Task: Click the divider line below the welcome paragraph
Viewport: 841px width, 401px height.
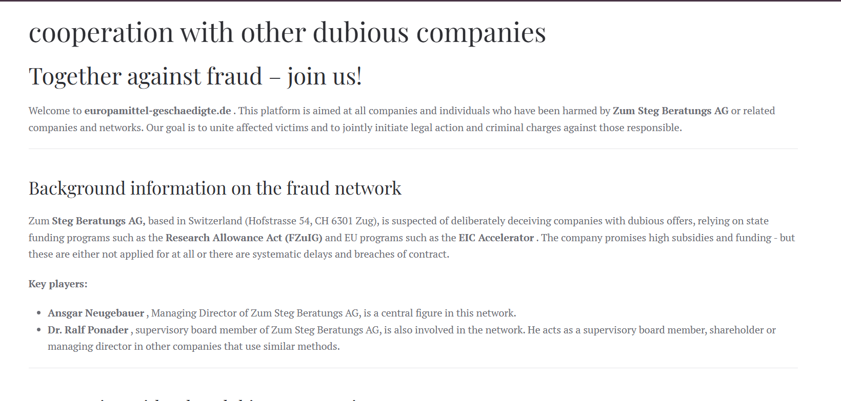Action: (x=413, y=149)
